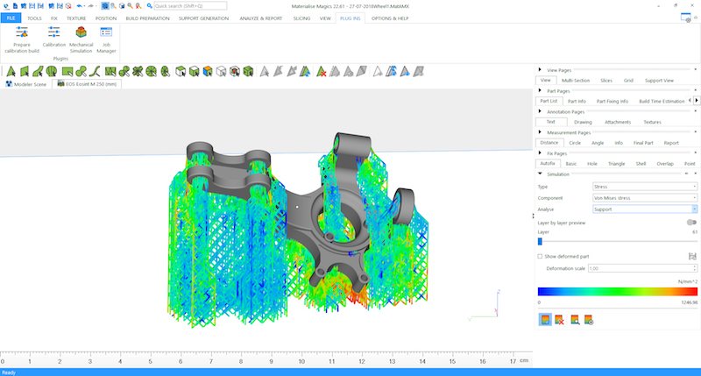Open the Calibration plugin

54,37
